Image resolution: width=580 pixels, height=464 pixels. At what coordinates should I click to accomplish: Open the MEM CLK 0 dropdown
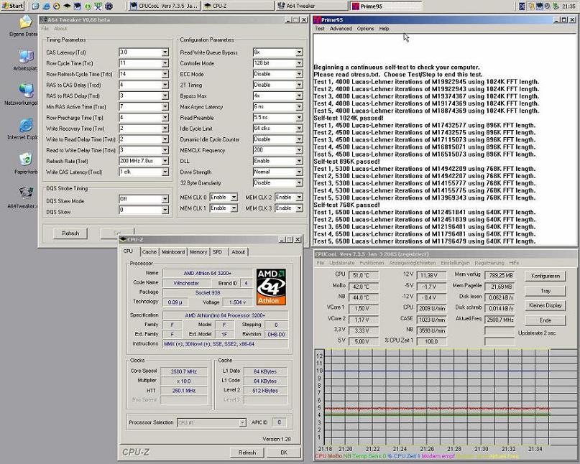click(x=234, y=198)
